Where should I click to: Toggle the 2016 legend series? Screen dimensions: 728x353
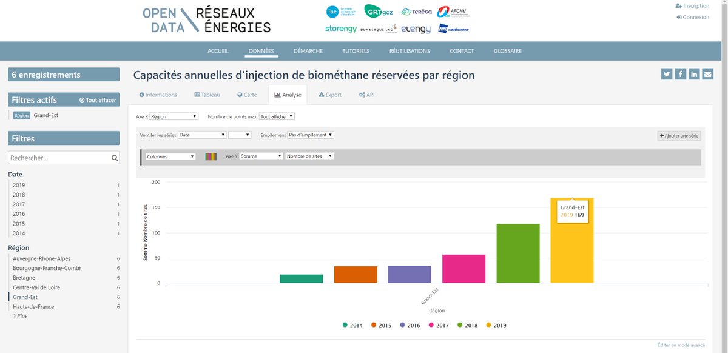click(x=410, y=325)
